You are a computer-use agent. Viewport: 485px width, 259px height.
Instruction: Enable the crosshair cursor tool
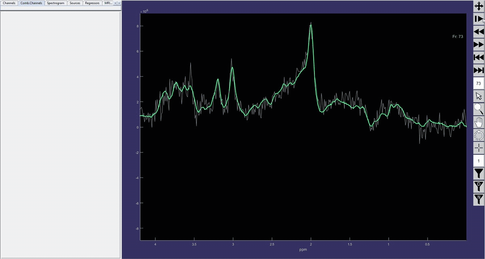(479, 148)
